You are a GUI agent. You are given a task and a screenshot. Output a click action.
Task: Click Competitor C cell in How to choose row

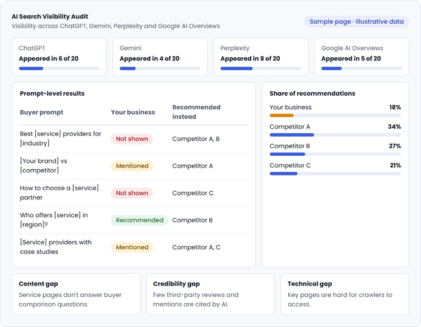pyautogui.click(x=193, y=193)
